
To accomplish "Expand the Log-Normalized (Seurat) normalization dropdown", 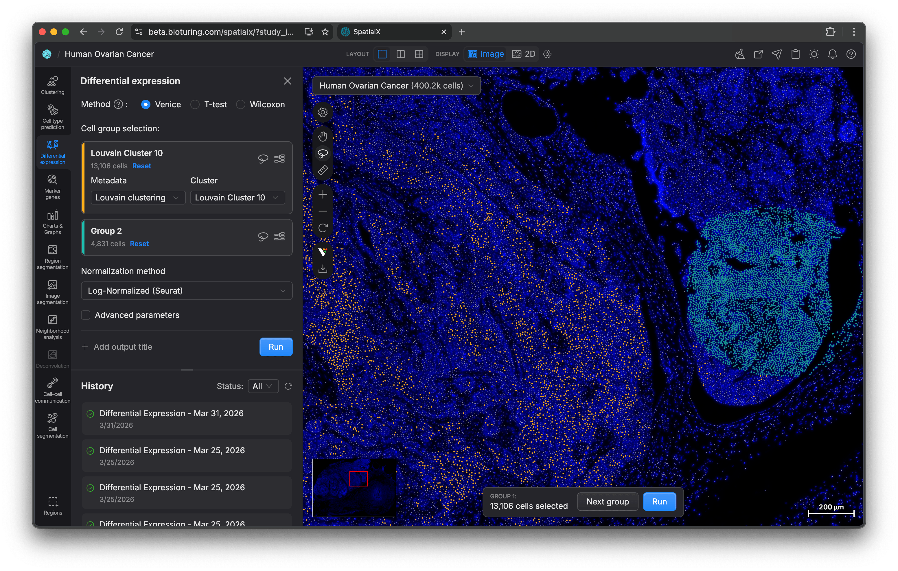I will coord(187,290).
